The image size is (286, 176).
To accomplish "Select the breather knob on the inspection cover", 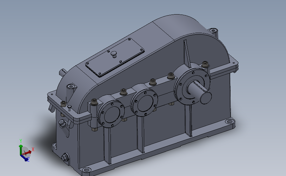I will pos(114,54).
